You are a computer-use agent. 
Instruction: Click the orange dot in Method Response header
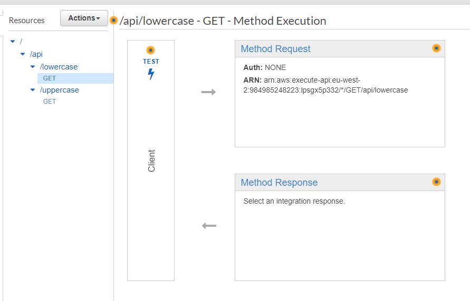[436, 182]
